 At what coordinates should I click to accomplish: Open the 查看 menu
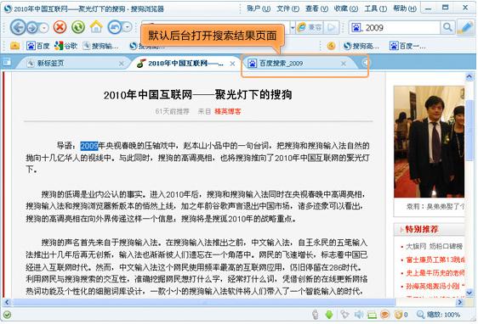click(316, 8)
